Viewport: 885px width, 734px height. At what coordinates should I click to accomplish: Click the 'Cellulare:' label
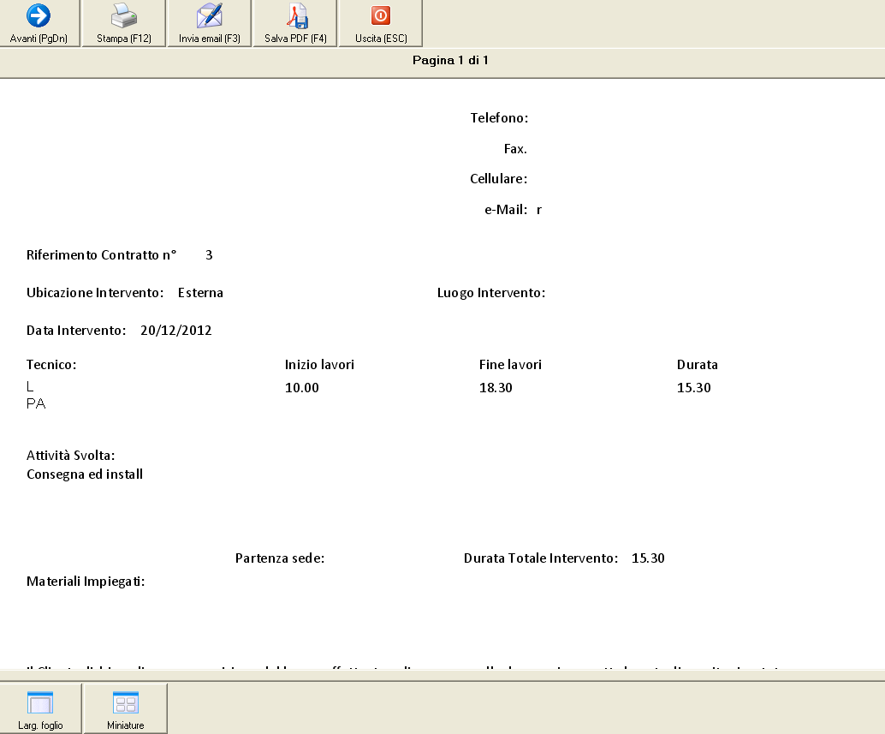point(498,179)
